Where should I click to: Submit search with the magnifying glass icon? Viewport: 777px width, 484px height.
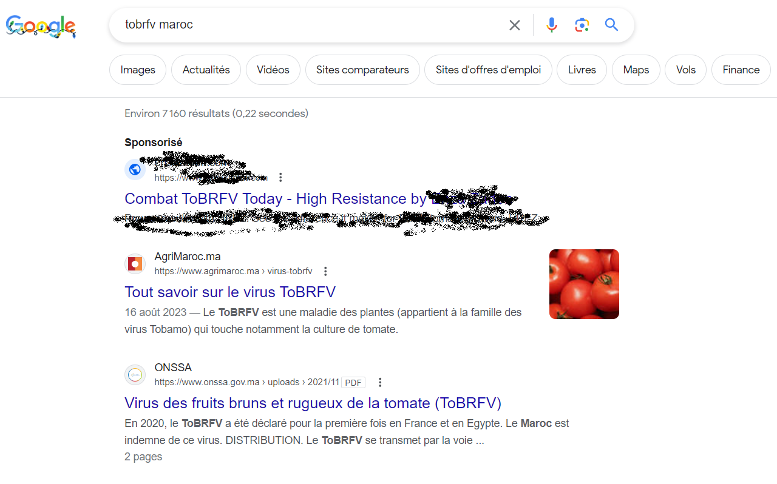(612, 25)
